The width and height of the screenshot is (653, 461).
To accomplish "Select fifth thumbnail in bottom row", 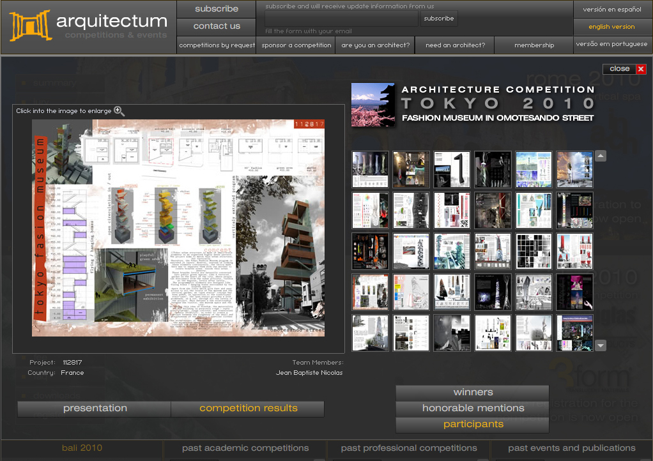I will click(534, 333).
